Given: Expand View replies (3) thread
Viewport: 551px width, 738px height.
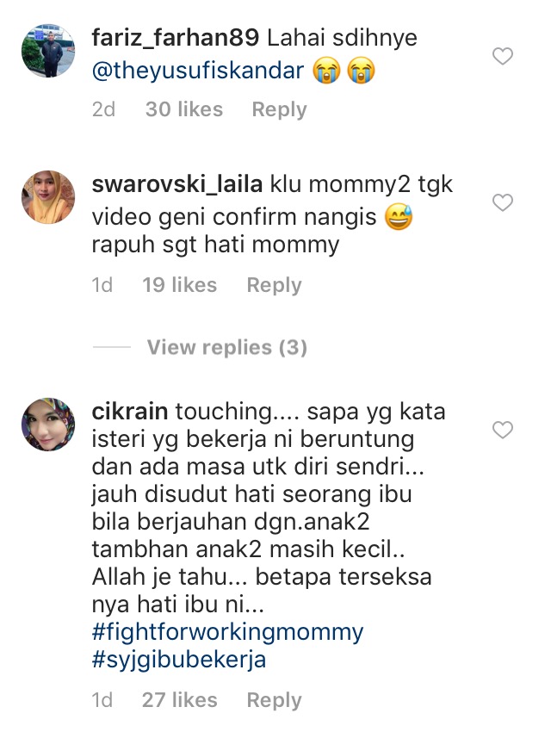Looking at the screenshot, I should point(226,347).
